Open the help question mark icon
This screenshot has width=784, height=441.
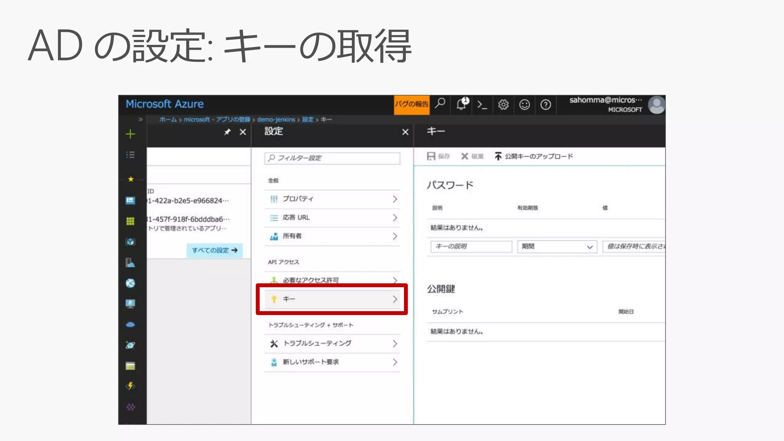(546, 105)
